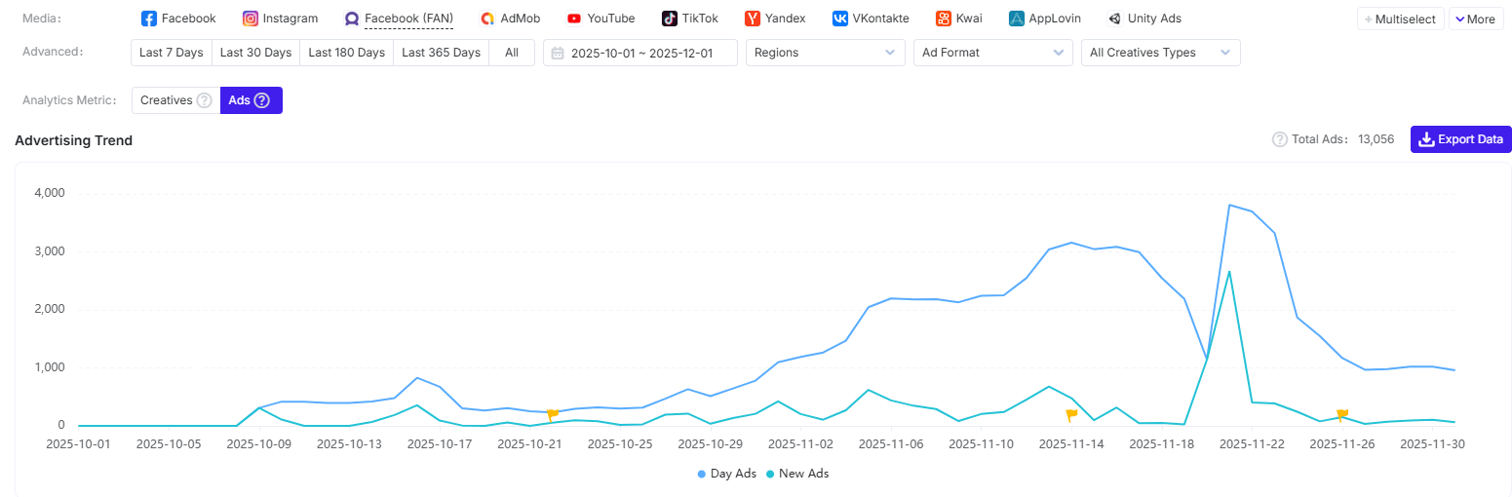Click the flag marker near 2025-11-14
This screenshot has height=497, width=1512.
[x=1071, y=415]
